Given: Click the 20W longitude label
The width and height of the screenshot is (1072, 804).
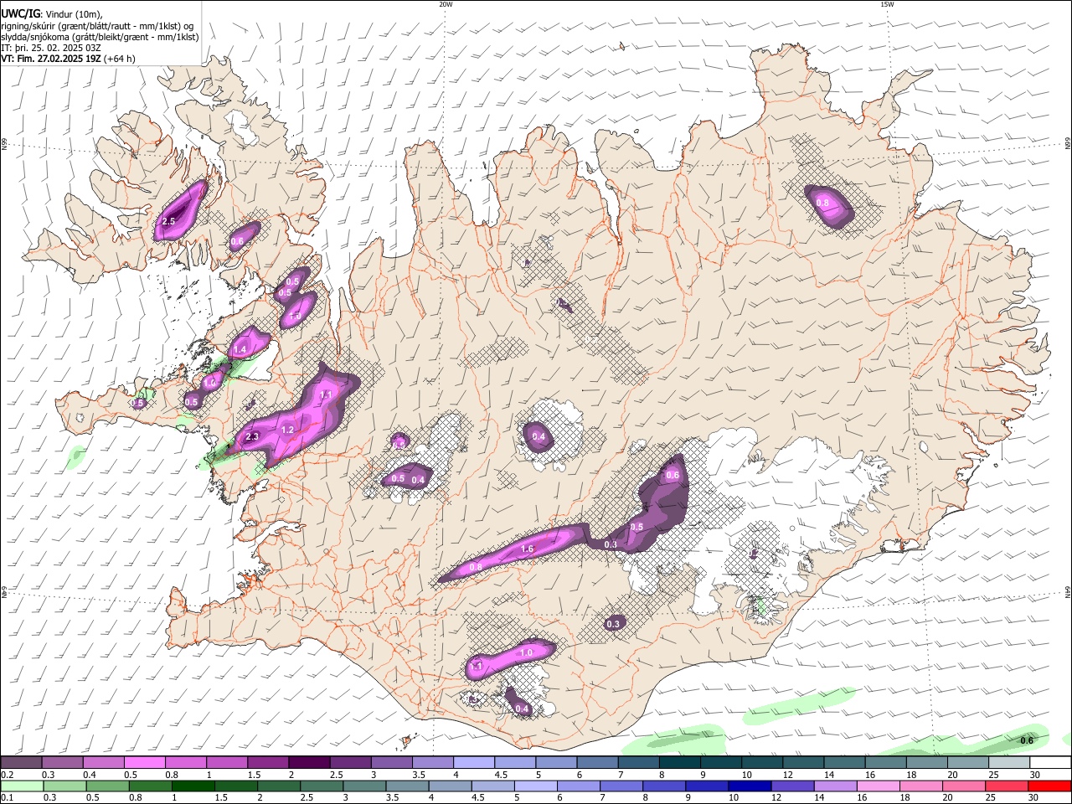Looking at the screenshot, I should pyautogui.click(x=446, y=4).
